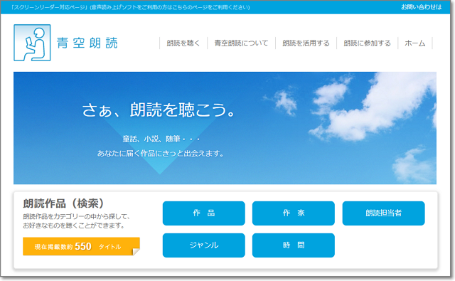This screenshot has height=281, width=455.
Task: Go to ホーム in navigation
Action: (x=415, y=43)
